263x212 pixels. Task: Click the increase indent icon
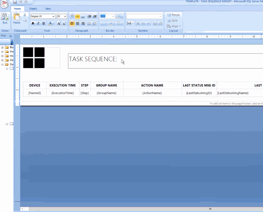95,16
